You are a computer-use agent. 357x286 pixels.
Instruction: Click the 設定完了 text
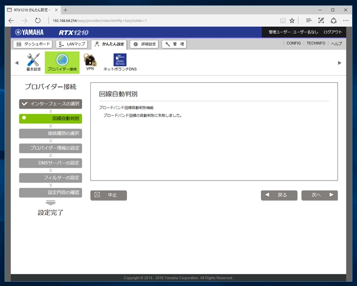[x=50, y=213]
